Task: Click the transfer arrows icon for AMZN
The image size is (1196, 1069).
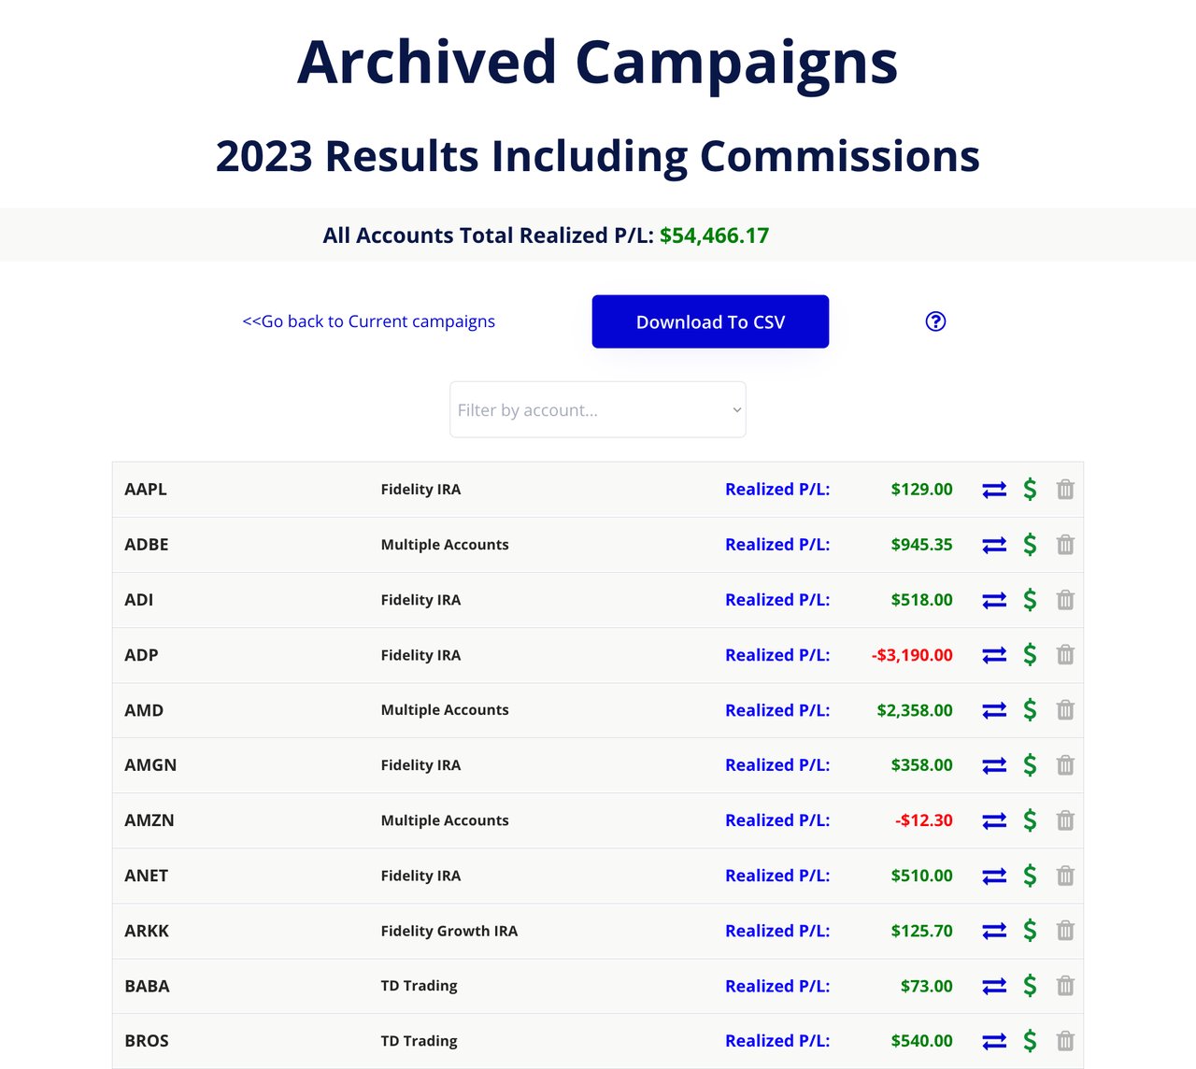Action: (994, 820)
